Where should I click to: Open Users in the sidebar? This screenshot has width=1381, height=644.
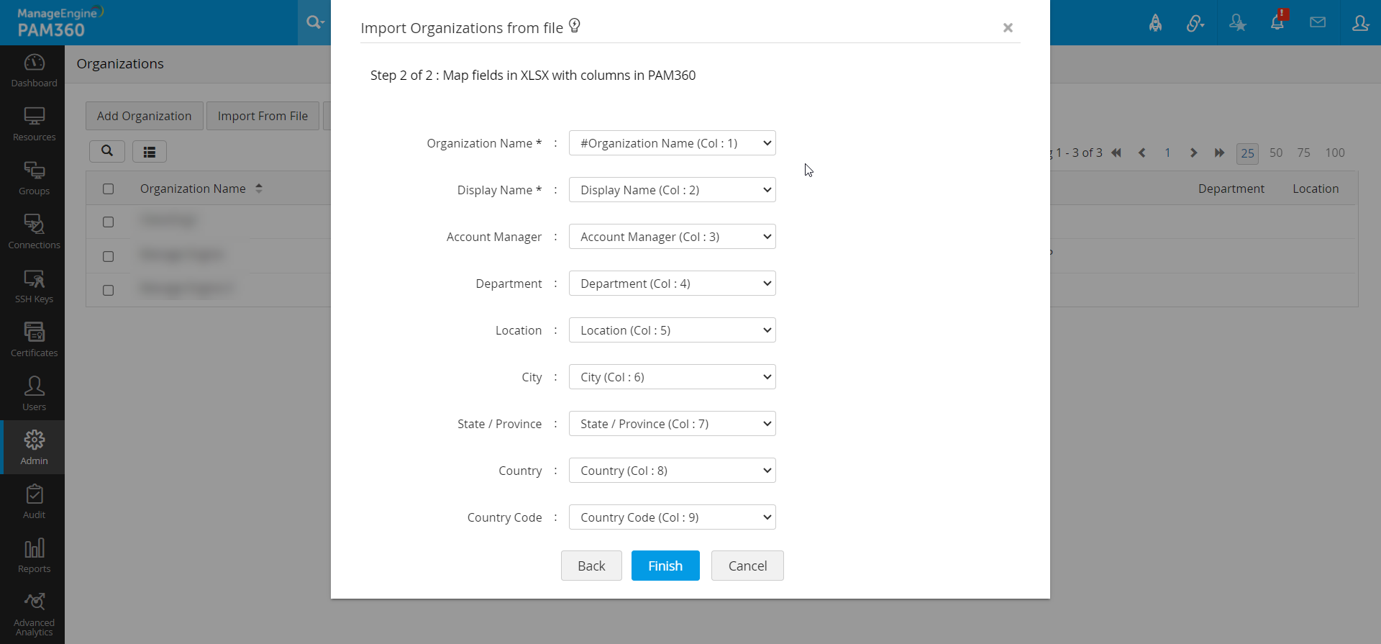click(x=34, y=394)
